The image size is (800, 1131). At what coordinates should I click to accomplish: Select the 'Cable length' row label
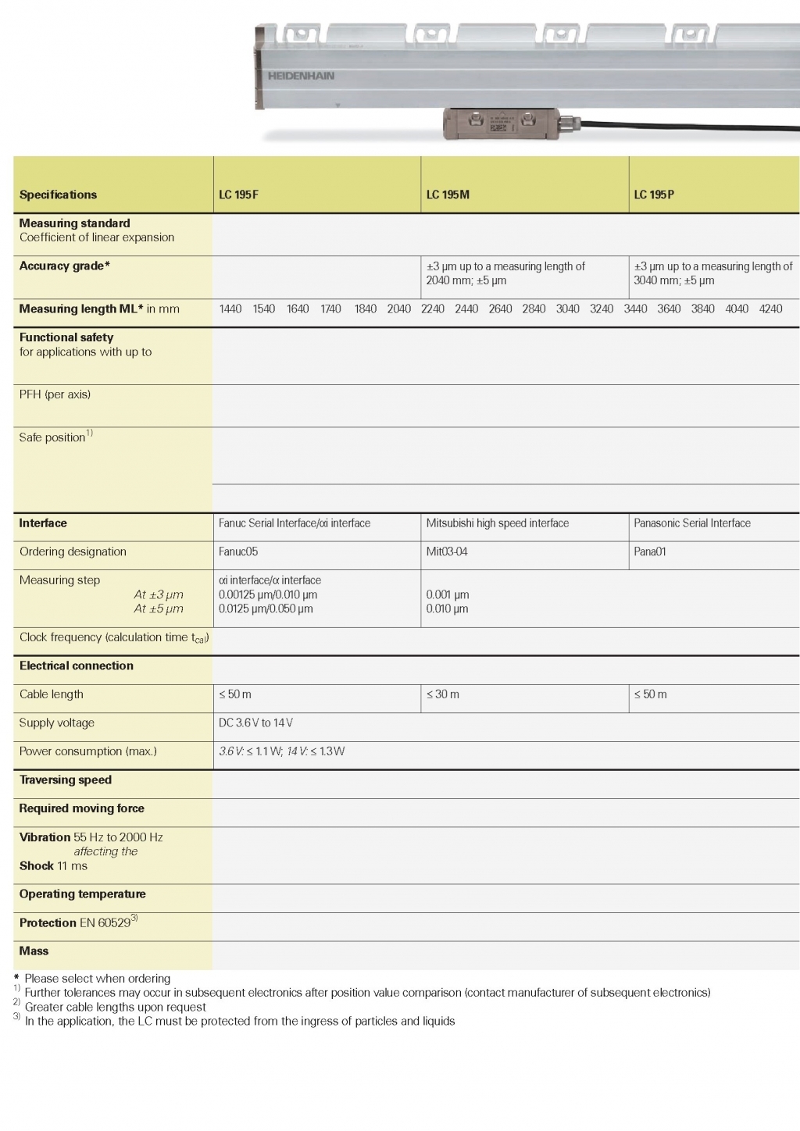(x=52, y=694)
